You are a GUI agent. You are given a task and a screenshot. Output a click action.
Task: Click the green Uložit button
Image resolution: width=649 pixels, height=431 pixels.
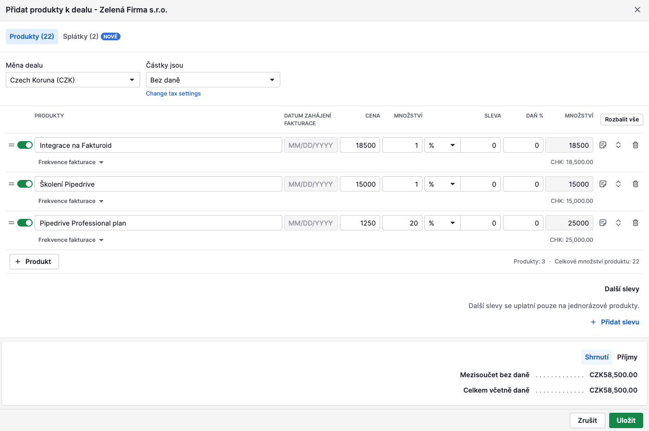click(x=625, y=420)
